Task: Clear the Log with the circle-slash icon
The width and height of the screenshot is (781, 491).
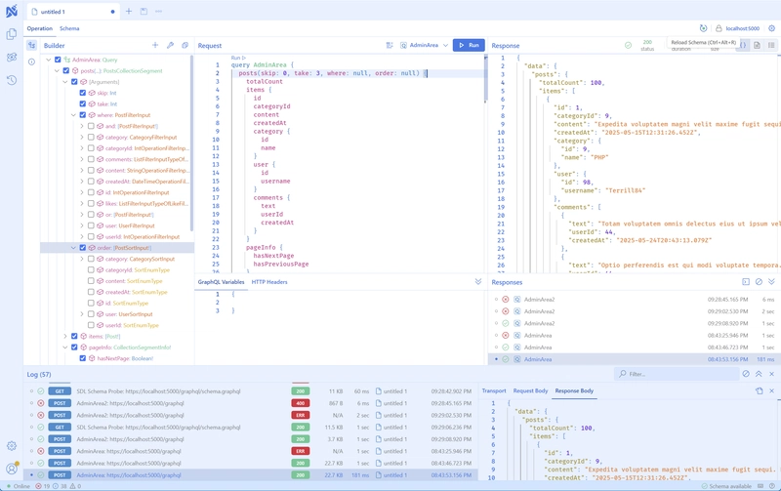Action: (x=746, y=374)
